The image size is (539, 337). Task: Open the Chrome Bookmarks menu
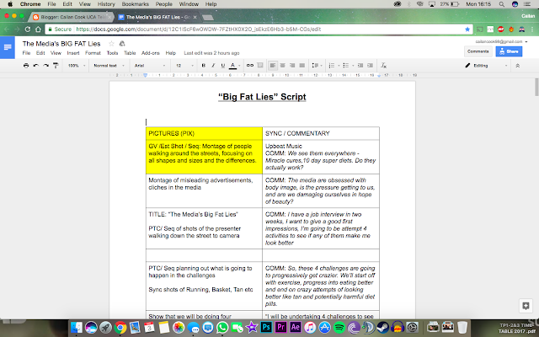[x=135, y=4]
